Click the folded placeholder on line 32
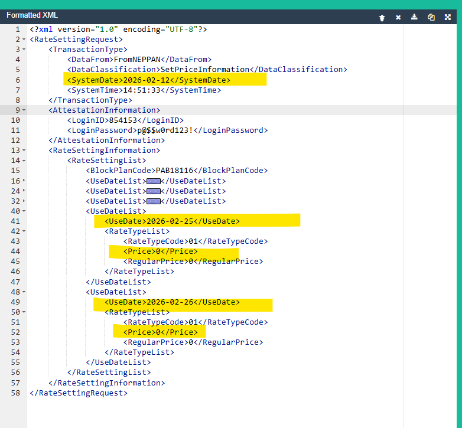 154,201
